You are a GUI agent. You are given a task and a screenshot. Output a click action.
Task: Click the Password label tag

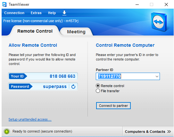click(21, 86)
